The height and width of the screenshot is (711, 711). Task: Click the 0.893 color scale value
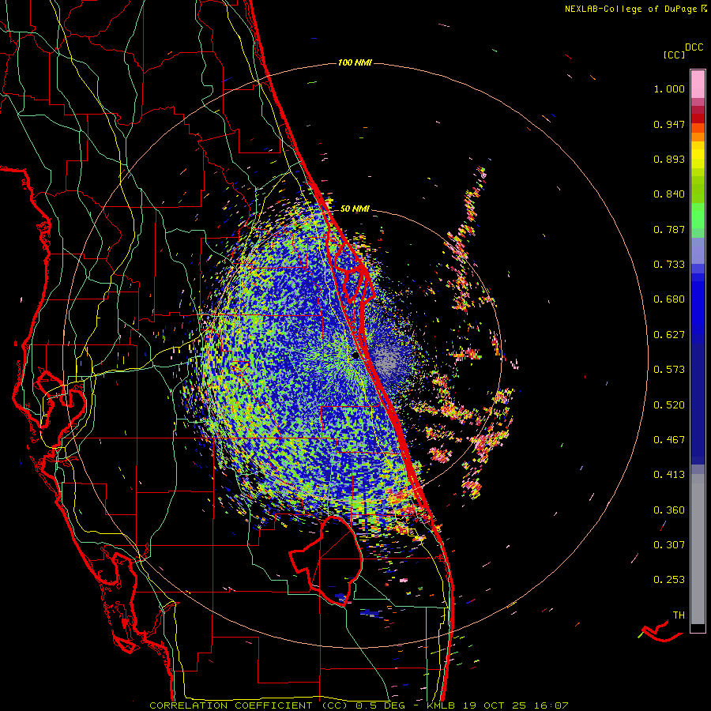pos(669,159)
